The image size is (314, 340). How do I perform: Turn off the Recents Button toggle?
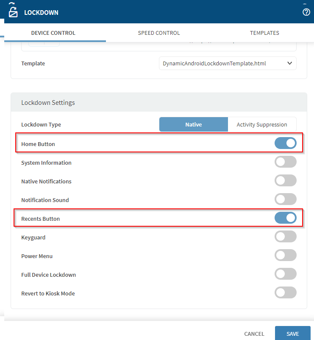(286, 218)
